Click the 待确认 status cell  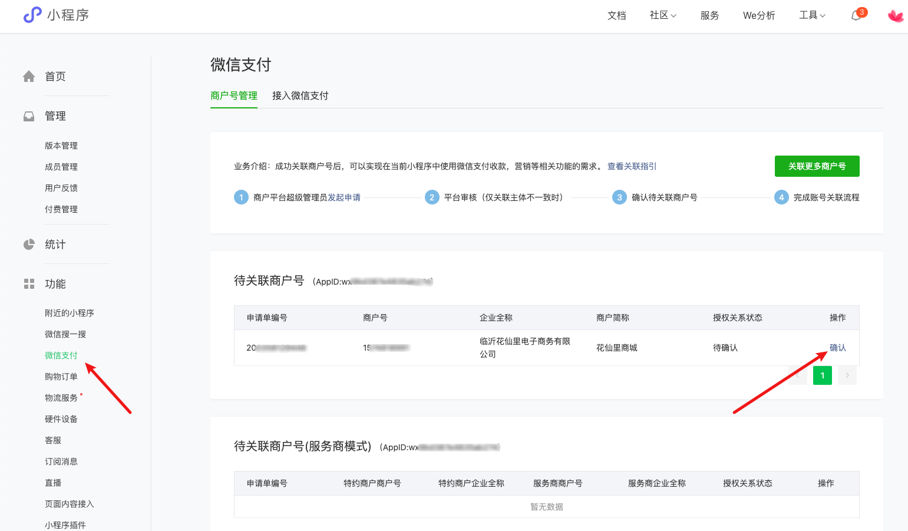[725, 348]
